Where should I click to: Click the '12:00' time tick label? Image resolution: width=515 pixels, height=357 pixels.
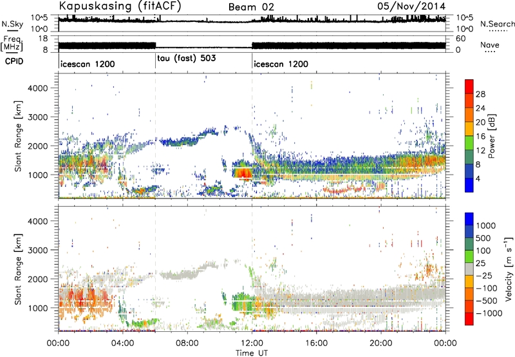tap(252, 343)
